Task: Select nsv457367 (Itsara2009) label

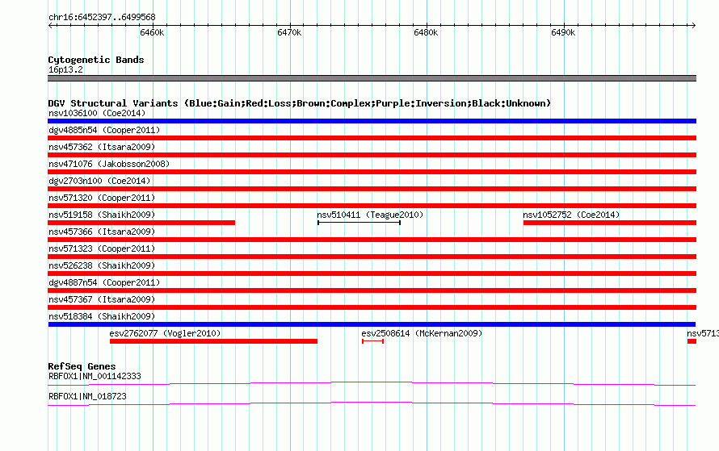Action: 102,299
